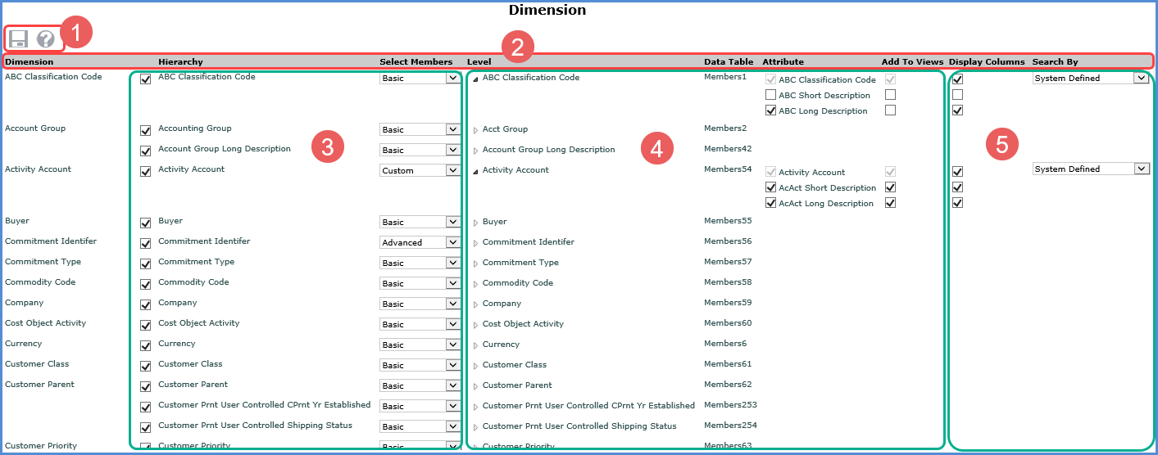Open the Help question mark icon
1158x455 pixels.
(x=46, y=38)
